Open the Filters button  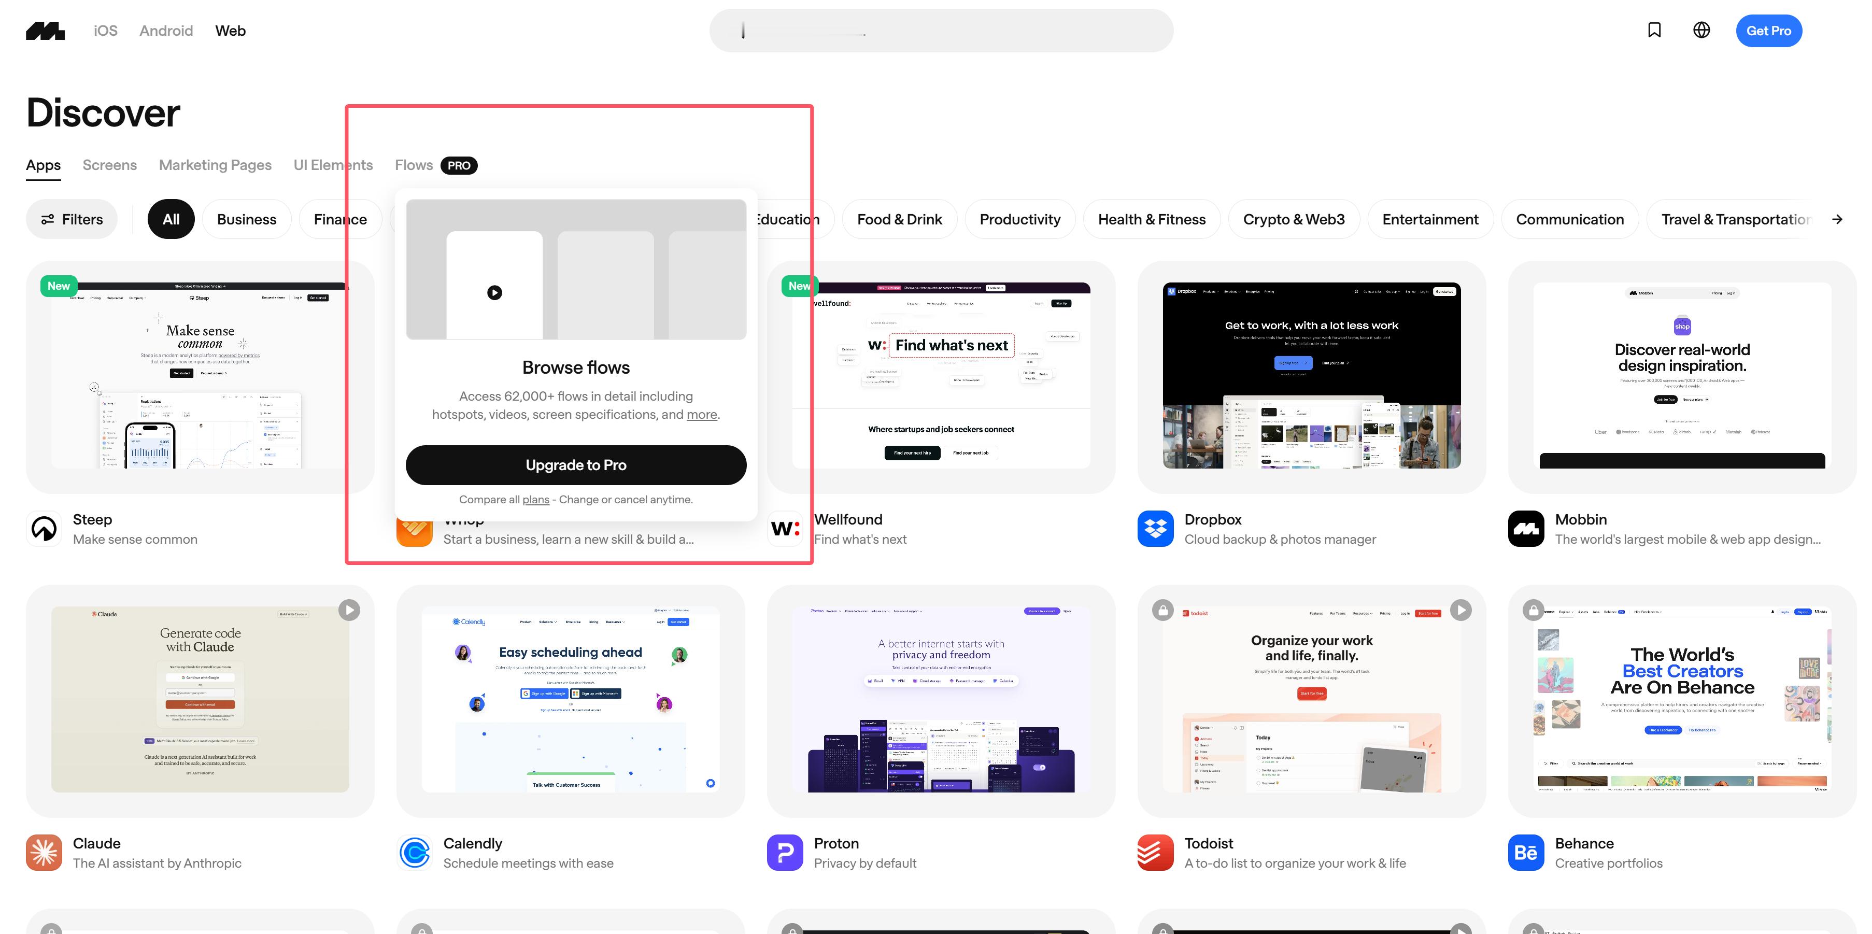coord(71,219)
